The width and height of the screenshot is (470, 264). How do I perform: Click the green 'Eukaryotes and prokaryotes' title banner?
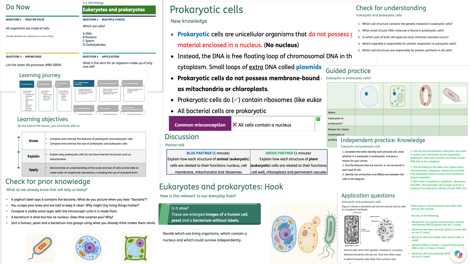click(x=119, y=10)
